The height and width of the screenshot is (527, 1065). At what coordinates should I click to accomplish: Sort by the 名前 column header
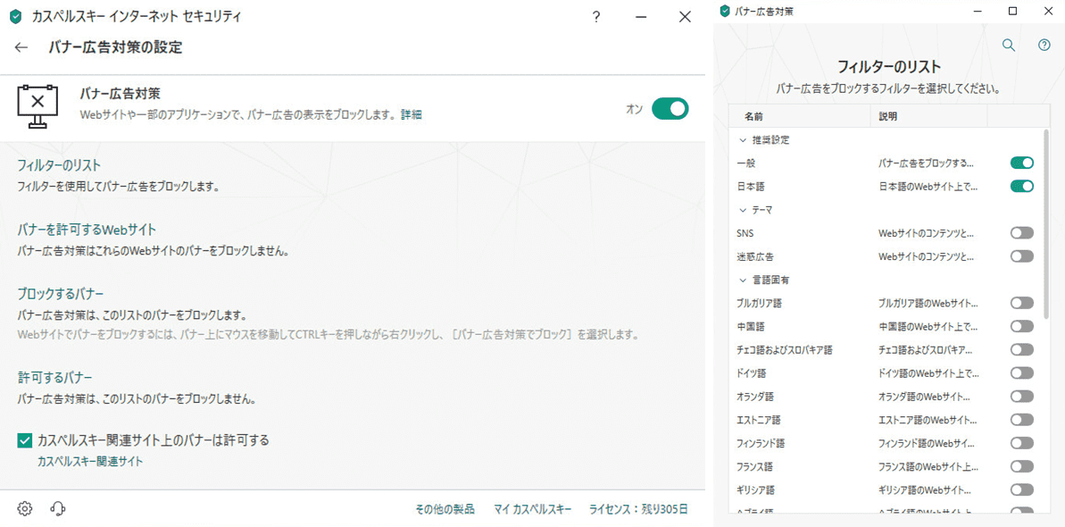(800, 116)
